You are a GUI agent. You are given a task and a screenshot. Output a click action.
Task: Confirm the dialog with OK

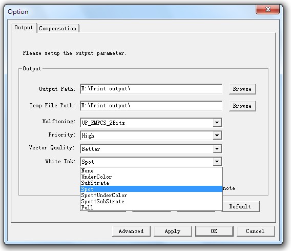214,231
